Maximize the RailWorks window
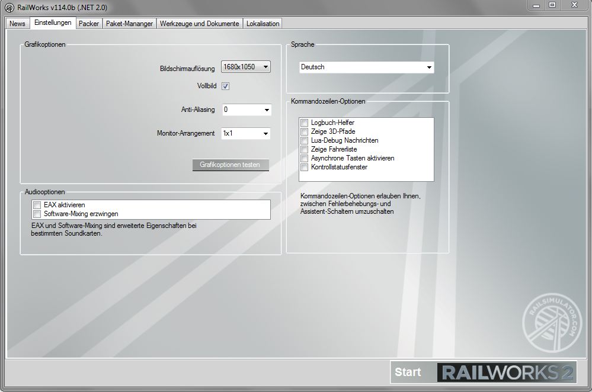The width and height of the screenshot is (592, 392). coord(552,5)
